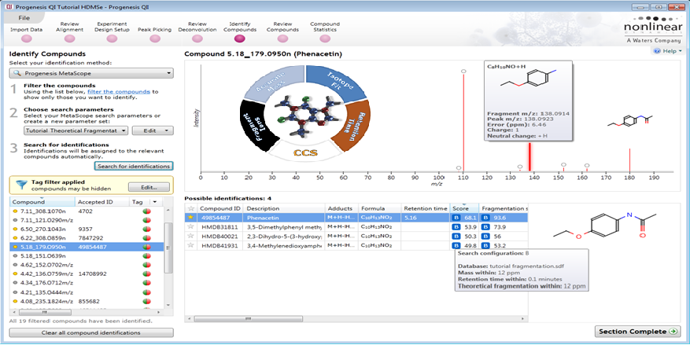The width and height of the screenshot is (690, 345).
Task: Click Phenacetin structure image in details pane
Action: (x=606, y=226)
